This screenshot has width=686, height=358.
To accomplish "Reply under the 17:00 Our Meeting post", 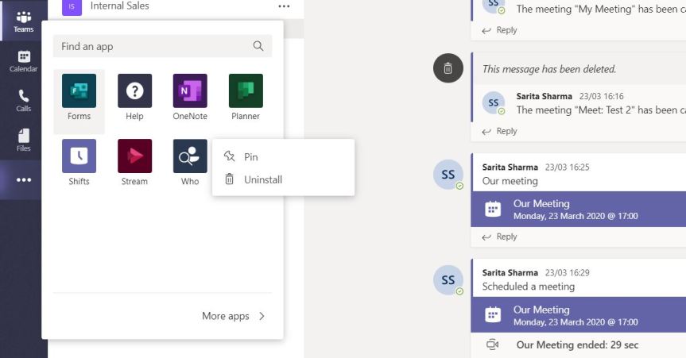I will coord(500,237).
